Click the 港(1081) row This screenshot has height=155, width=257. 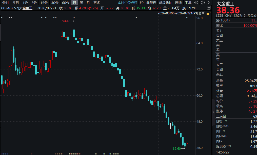[x=236, y=20]
